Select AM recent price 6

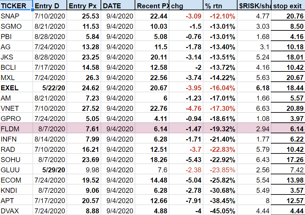click(x=152, y=98)
